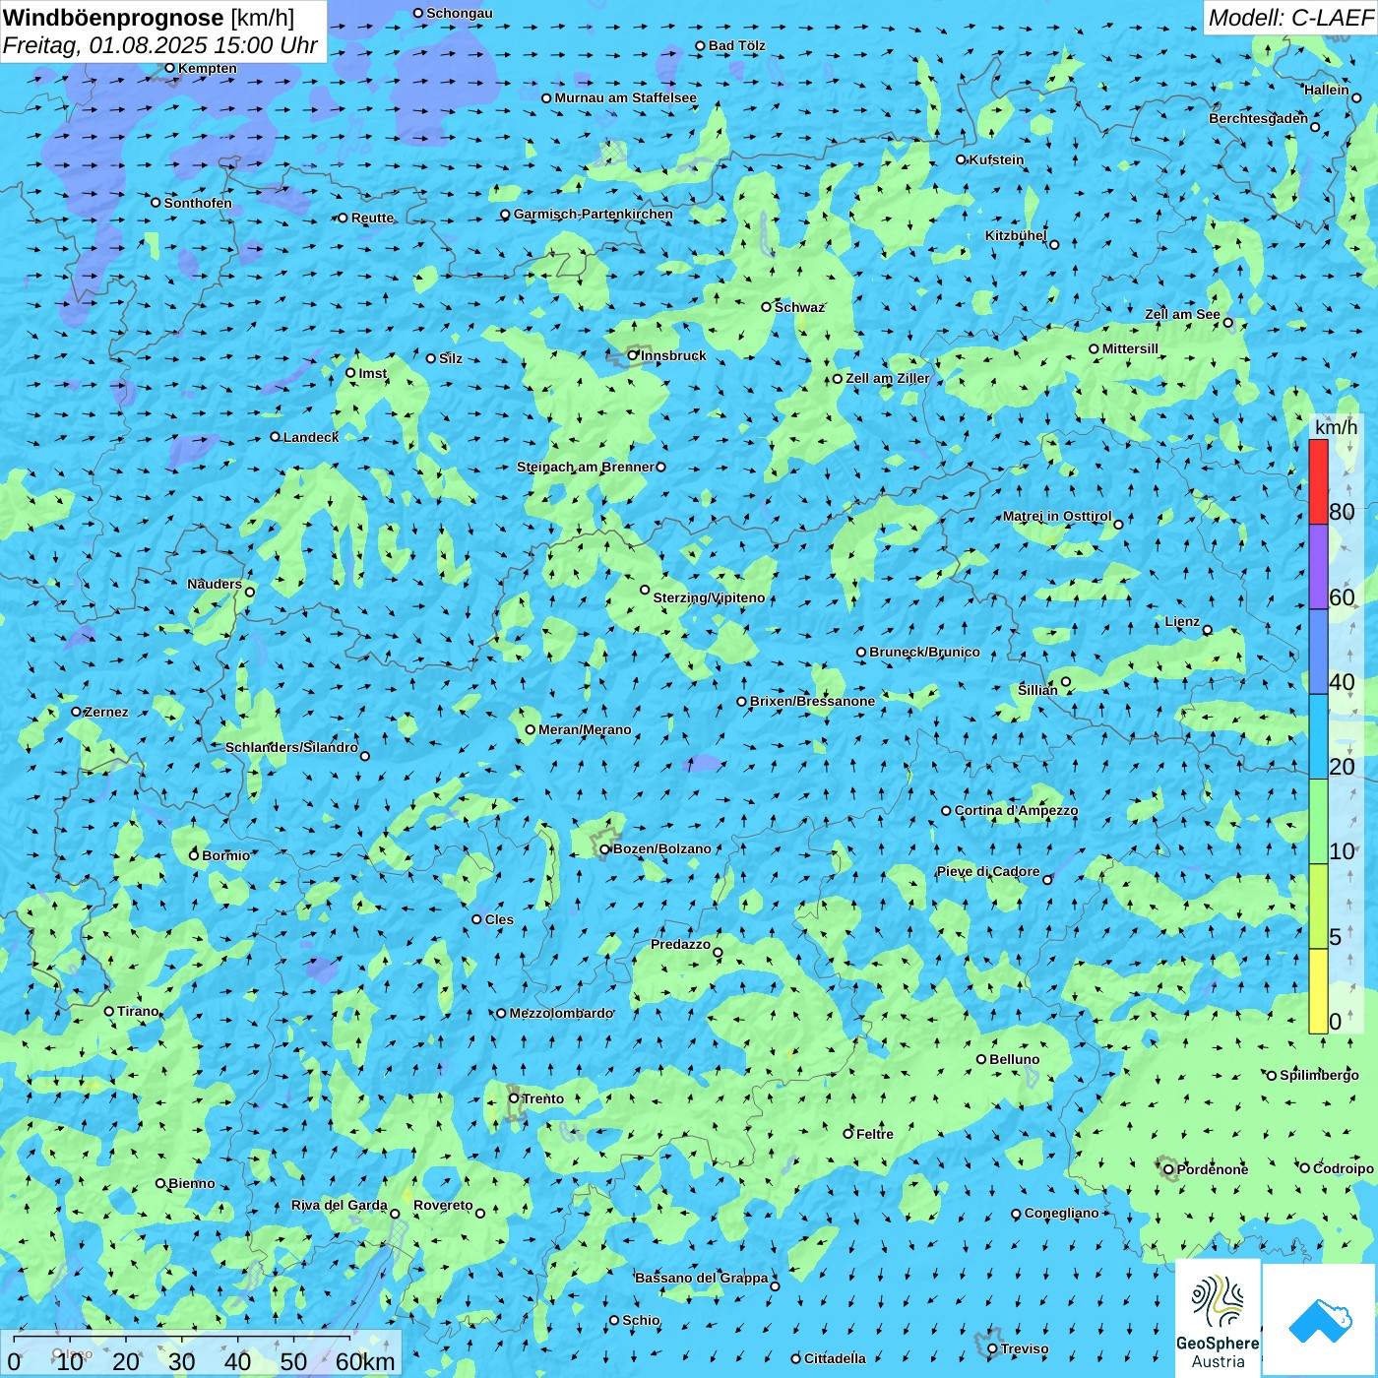This screenshot has width=1378, height=1378.
Task: Click the Sterzing/Vipiteno label
Action: click(709, 597)
